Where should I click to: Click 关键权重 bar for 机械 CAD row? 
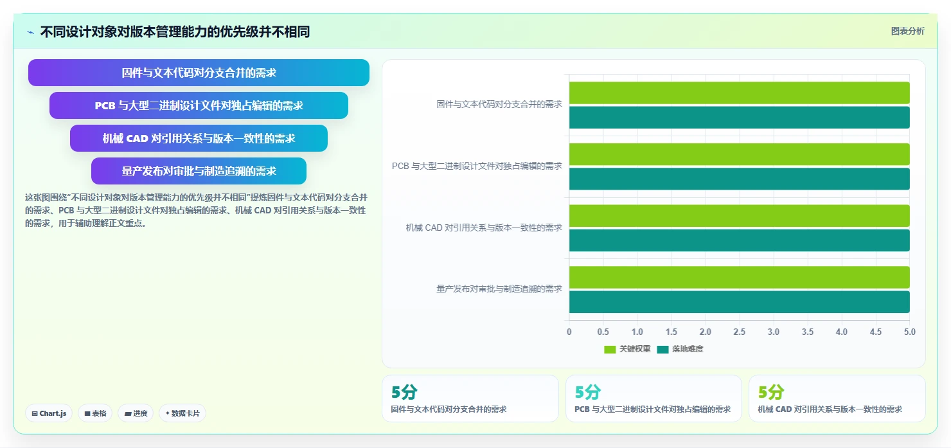coord(739,216)
